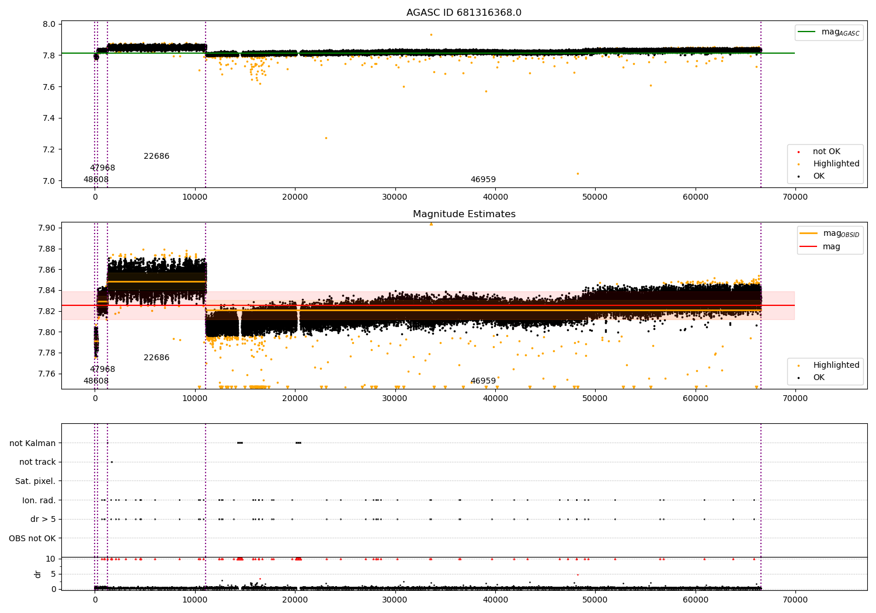The height and width of the screenshot is (613, 876).
Task: Click the 'Ion. rad.' row label
Action: [x=39, y=500]
